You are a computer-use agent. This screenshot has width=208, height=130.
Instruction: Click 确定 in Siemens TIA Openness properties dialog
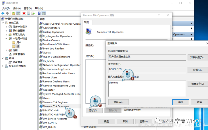106,122
